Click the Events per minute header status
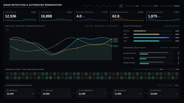 pos(132,6)
